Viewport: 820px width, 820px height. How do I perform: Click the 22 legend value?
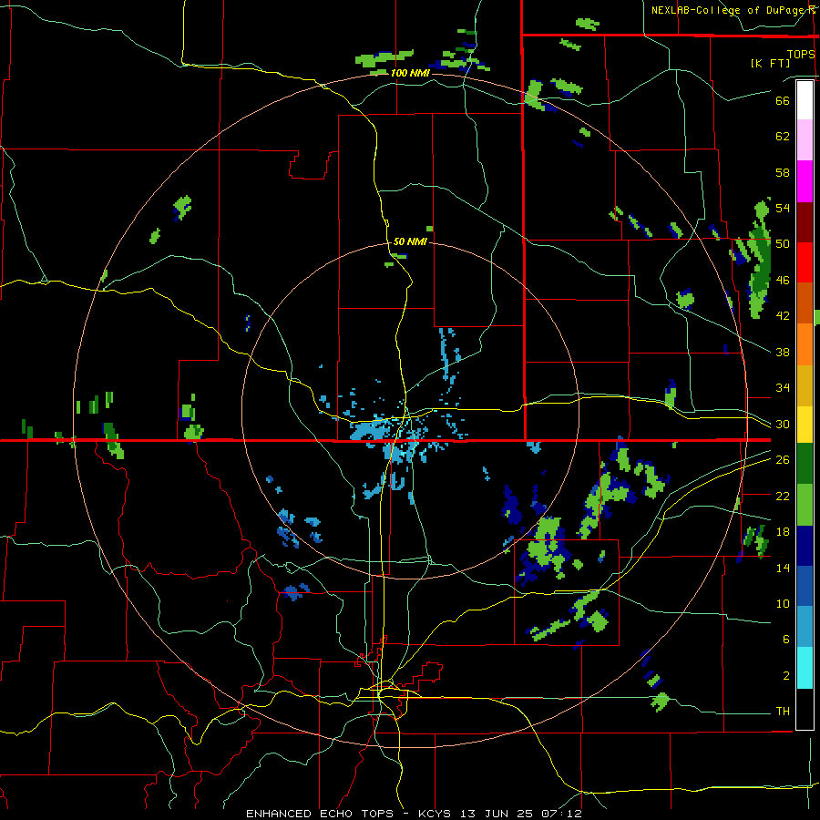[x=783, y=496]
